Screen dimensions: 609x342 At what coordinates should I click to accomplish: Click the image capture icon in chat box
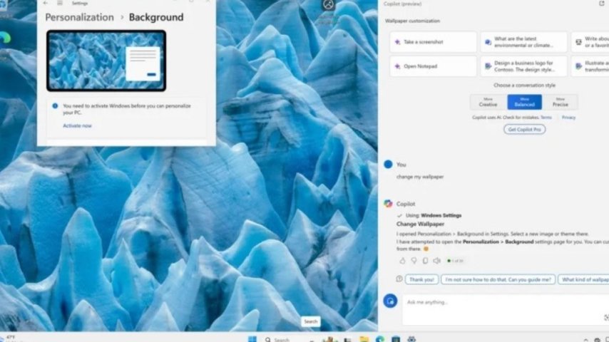coord(606,318)
